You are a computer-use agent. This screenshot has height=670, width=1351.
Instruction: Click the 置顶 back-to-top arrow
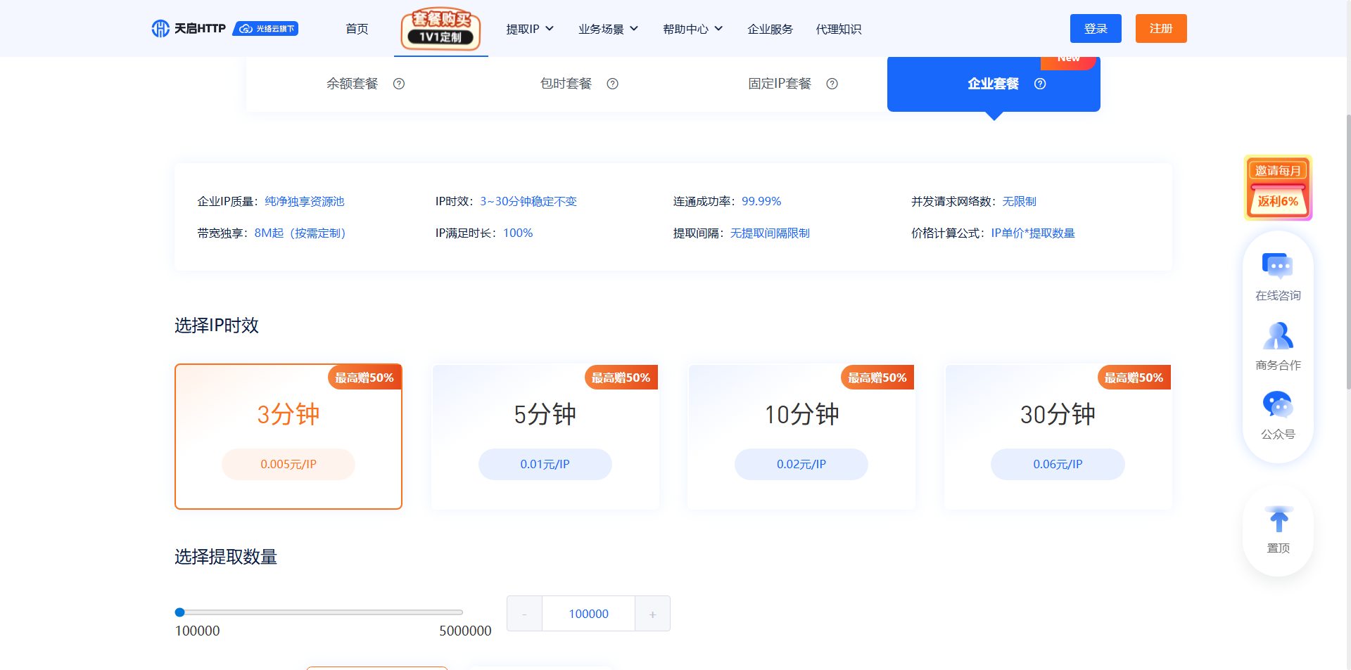pos(1278,521)
